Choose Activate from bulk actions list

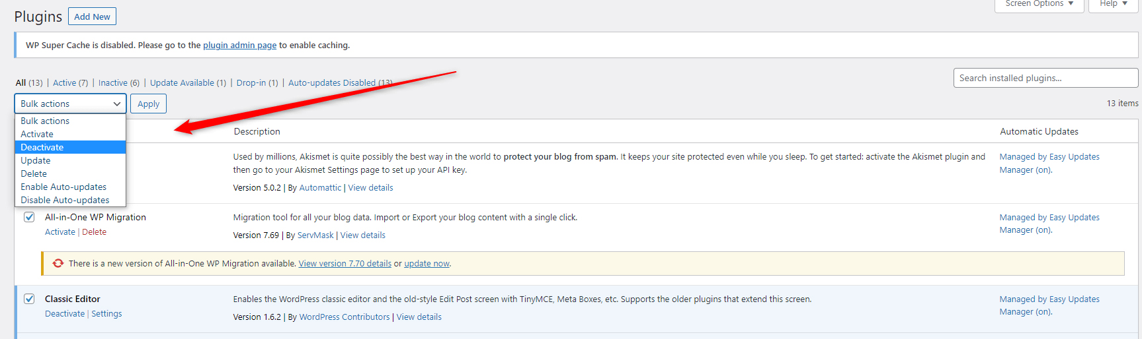[70, 134]
